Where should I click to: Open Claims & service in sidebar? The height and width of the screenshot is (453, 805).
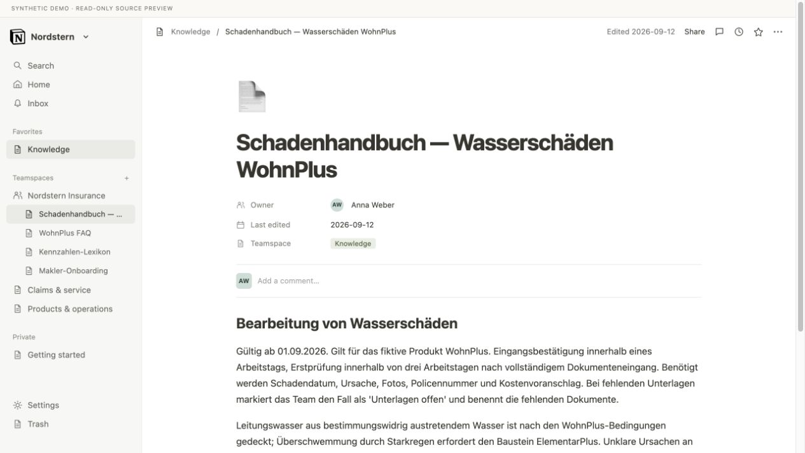tap(71, 290)
